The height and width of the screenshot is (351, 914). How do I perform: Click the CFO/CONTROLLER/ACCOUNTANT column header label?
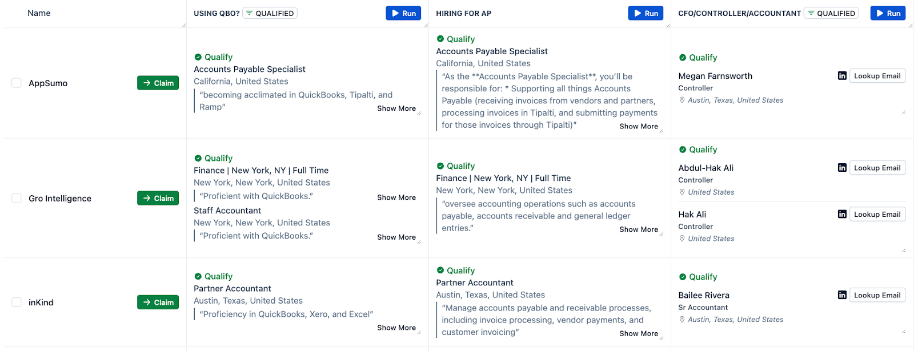tap(739, 13)
